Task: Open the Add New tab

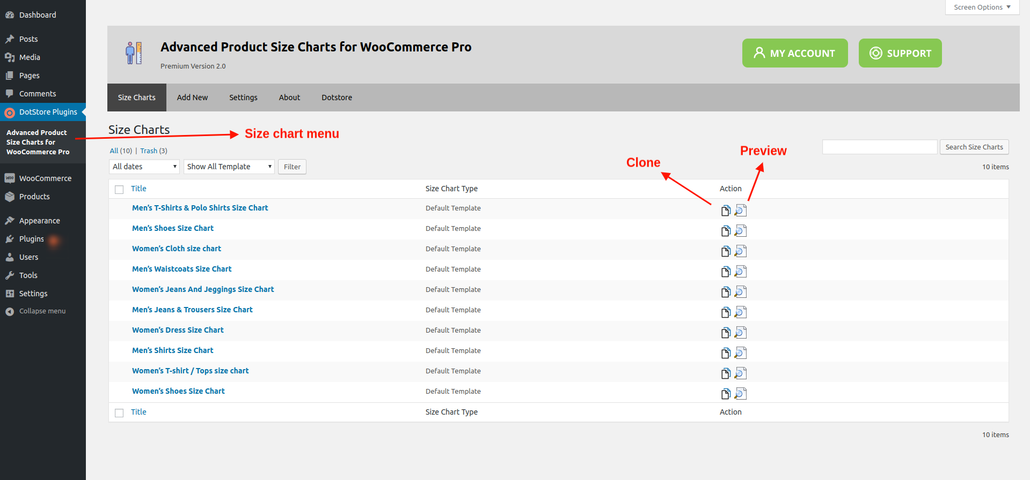Action: point(192,97)
